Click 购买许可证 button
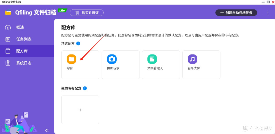 click(87, 13)
